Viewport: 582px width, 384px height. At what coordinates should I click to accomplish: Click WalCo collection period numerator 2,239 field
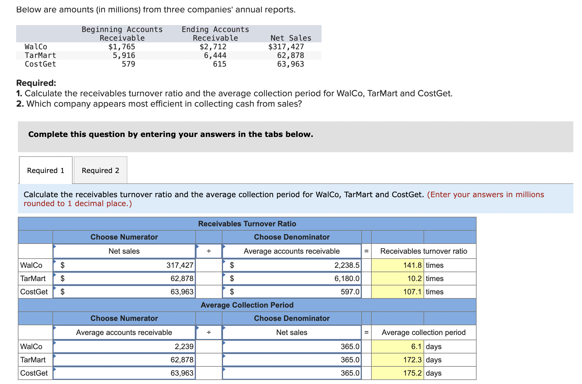point(124,347)
